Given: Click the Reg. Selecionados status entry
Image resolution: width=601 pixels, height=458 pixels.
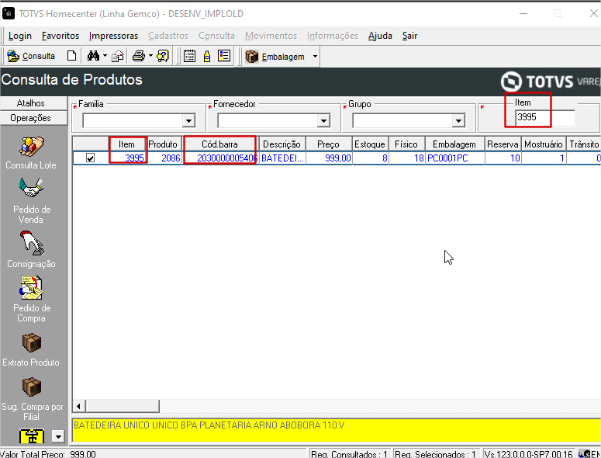Looking at the screenshot, I should point(436,454).
